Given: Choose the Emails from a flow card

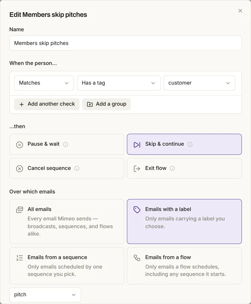Looking at the screenshot, I should (184, 266).
